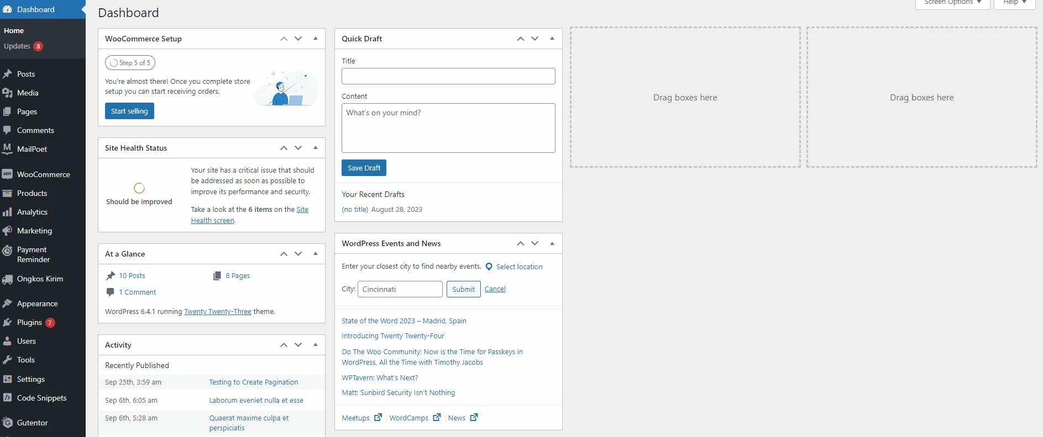The image size is (1043, 437).
Task: Click the Start selling button
Action: (x=129, y=111)
